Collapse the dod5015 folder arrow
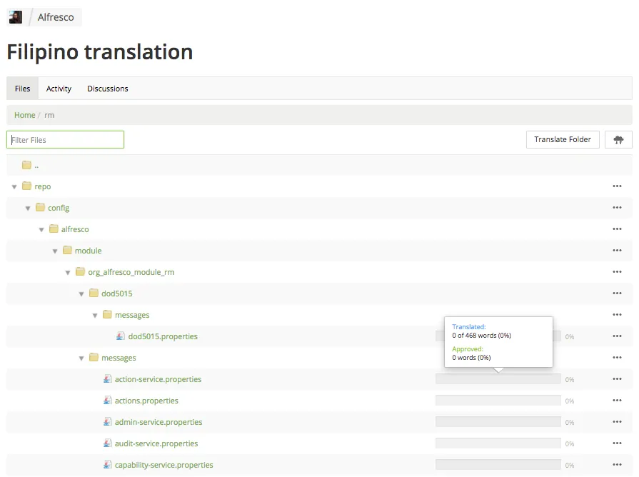 [81, 294]
